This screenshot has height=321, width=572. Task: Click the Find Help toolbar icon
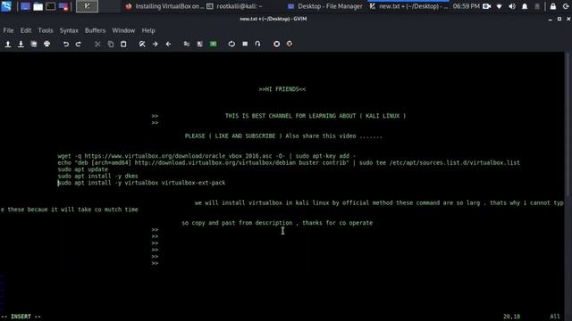click(x=290, y=44)
